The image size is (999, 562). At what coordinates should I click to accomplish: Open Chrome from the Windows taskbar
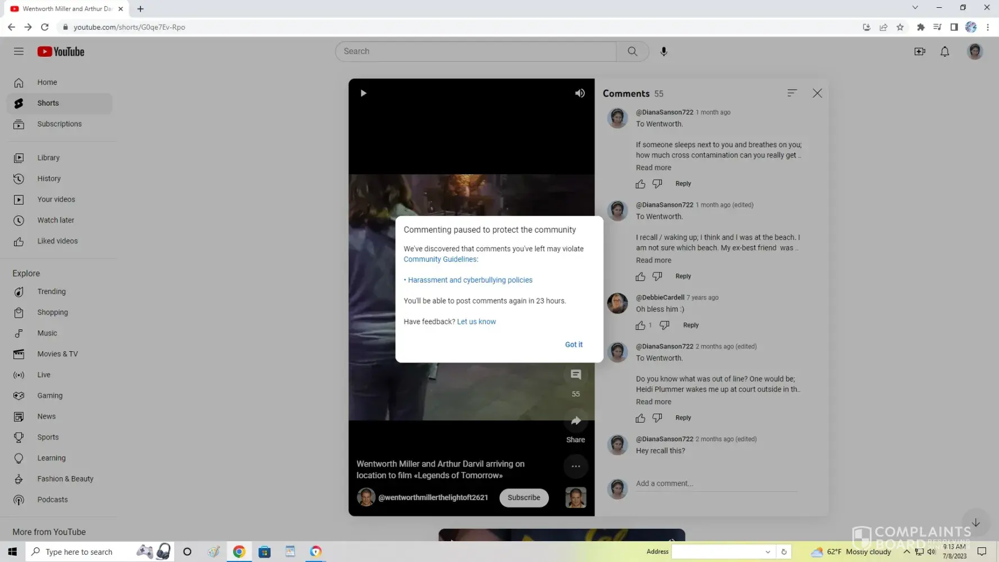coord(239,552)
